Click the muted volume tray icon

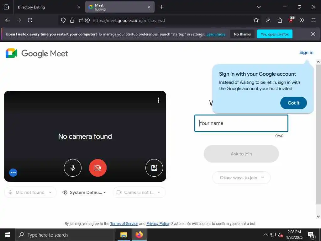[x=280, y=235]
